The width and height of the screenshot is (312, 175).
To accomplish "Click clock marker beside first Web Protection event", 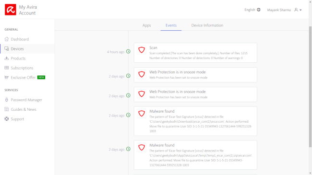I will point(128,76).
